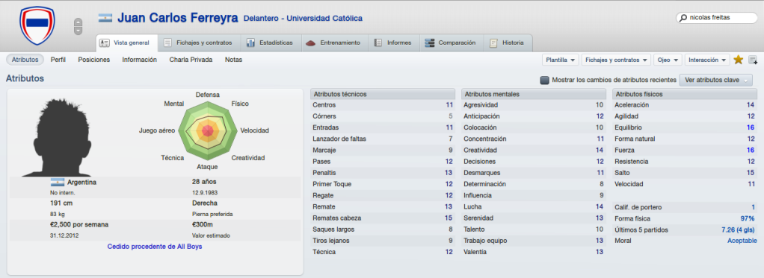Viewport: 764px width, 278px height.
Task: Open the Ver atributos clave dropdown
Action: (715, 80)
